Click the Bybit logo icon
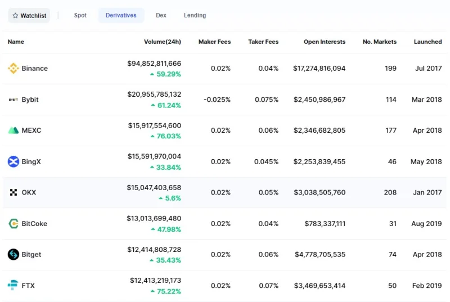This screenshot has width=450, height=302. tap(13, 100)
